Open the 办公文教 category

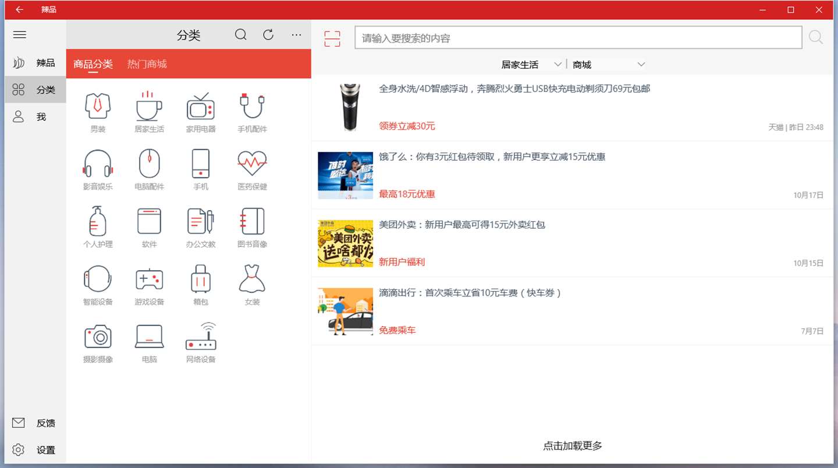201,228
